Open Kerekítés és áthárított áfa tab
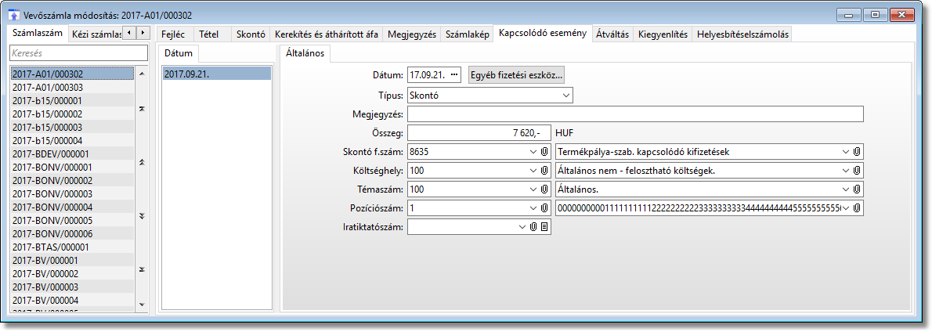The width and height of the screenshot is (932, 332). pos(327,34)
